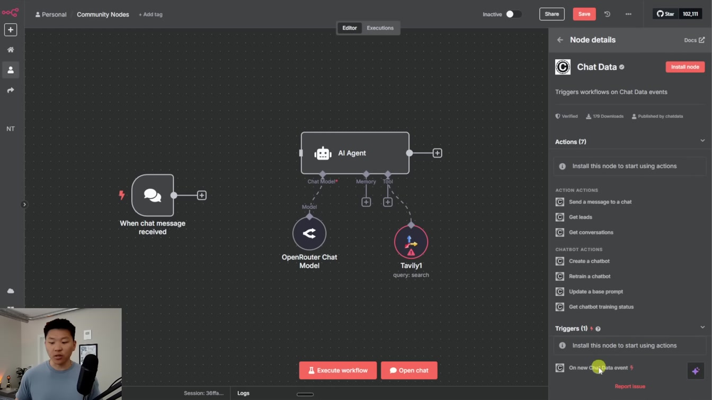The width and height of the screenshot is (712, 400).
Task: Click the Open chat button
Action: point(409,370)
